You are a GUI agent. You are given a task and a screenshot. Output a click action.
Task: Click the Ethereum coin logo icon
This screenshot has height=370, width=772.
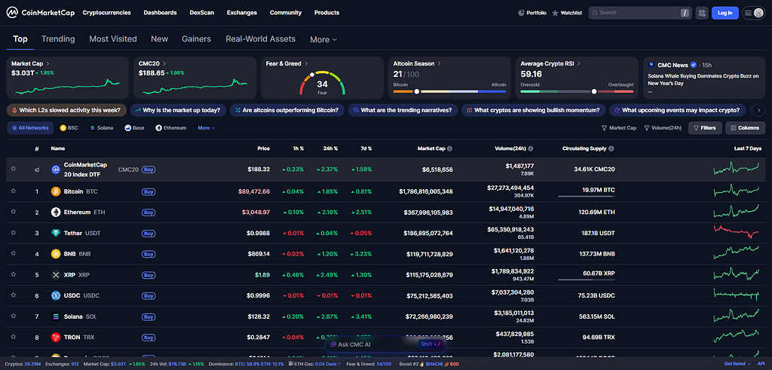[x=56, y=212]
